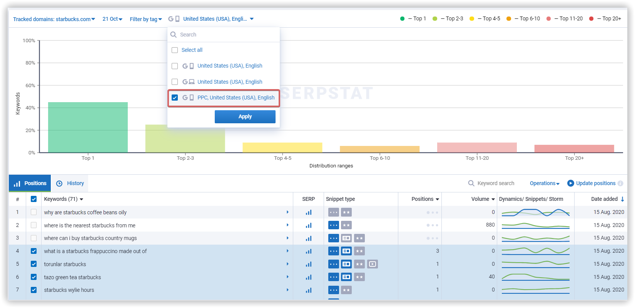Screen dimensions: 635x308
Task: Click the Update positions play icon
Action: pos(571,183)
